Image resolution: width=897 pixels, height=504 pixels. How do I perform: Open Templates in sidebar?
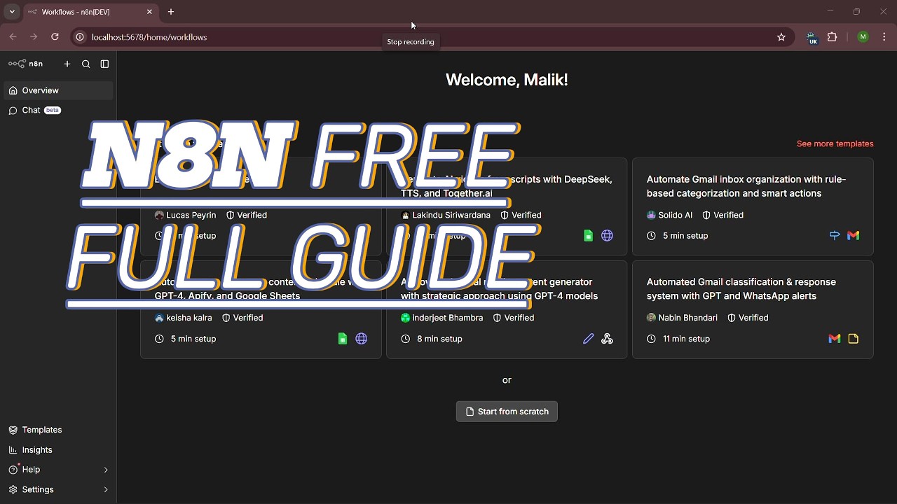pyautogui.click(x=58, y=430)
